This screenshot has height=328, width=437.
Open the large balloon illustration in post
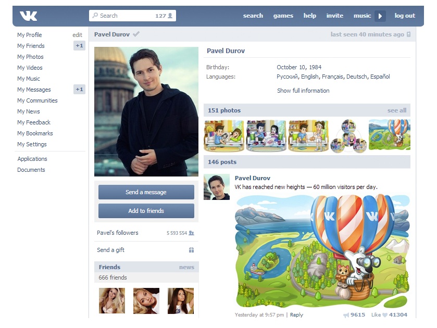click(x=322, y=251)
